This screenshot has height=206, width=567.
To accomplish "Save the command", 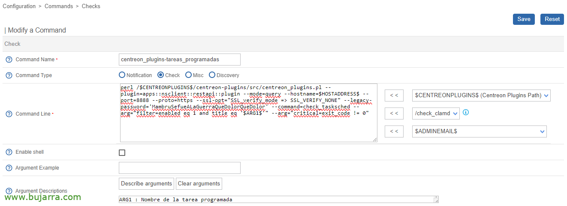I will click(x=524, y=19).
